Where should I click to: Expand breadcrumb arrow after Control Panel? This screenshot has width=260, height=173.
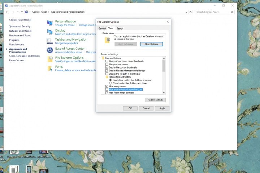tap(48, 12)
